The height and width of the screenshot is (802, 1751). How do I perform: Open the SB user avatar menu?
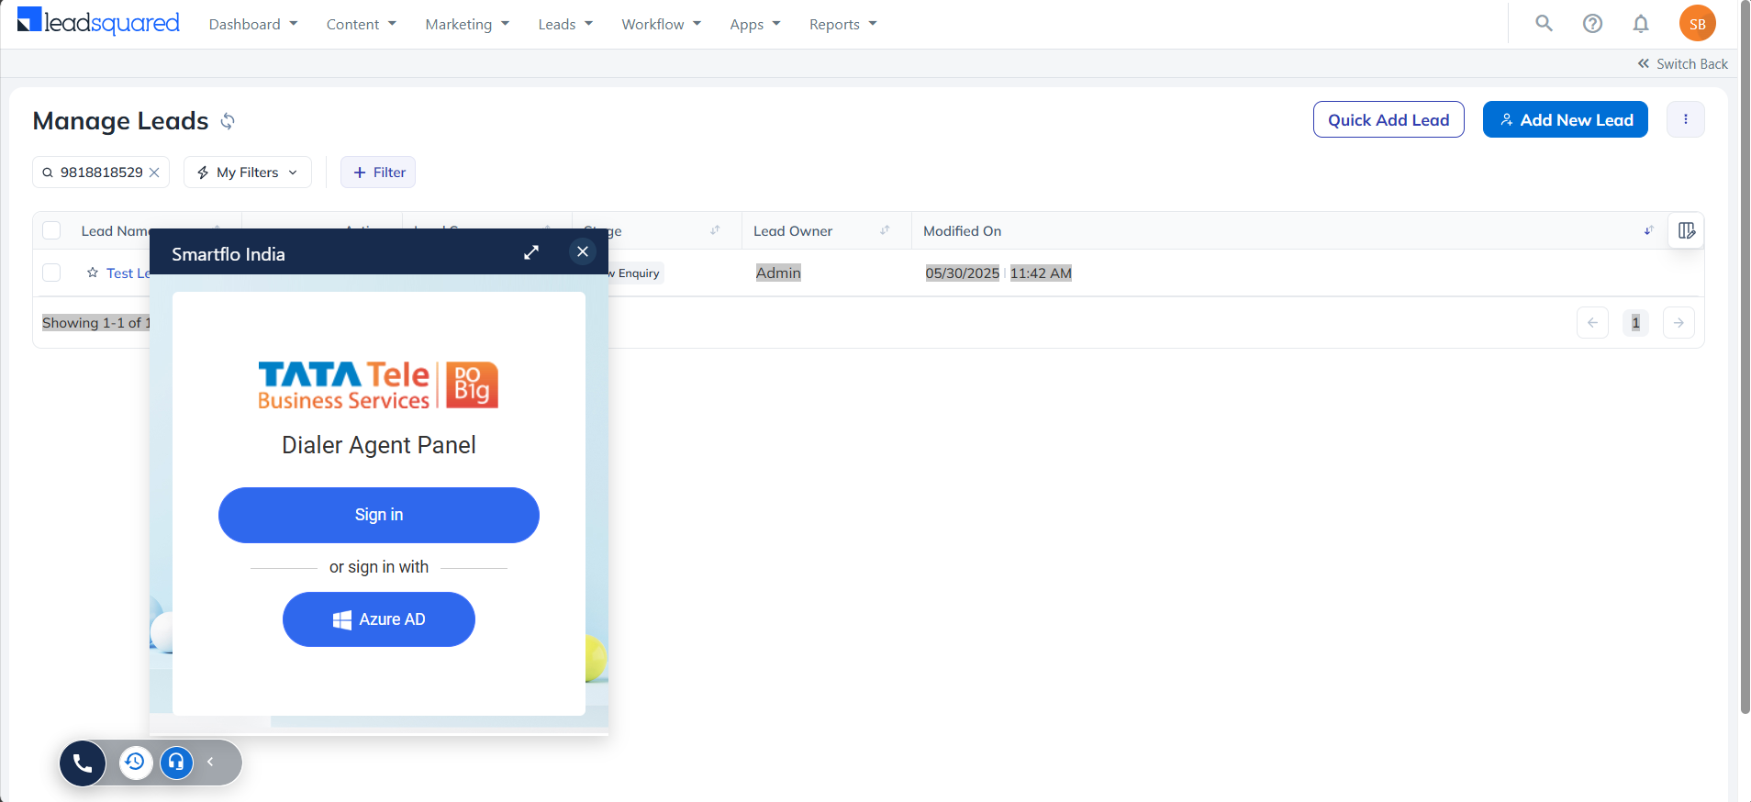(1698, 24)
